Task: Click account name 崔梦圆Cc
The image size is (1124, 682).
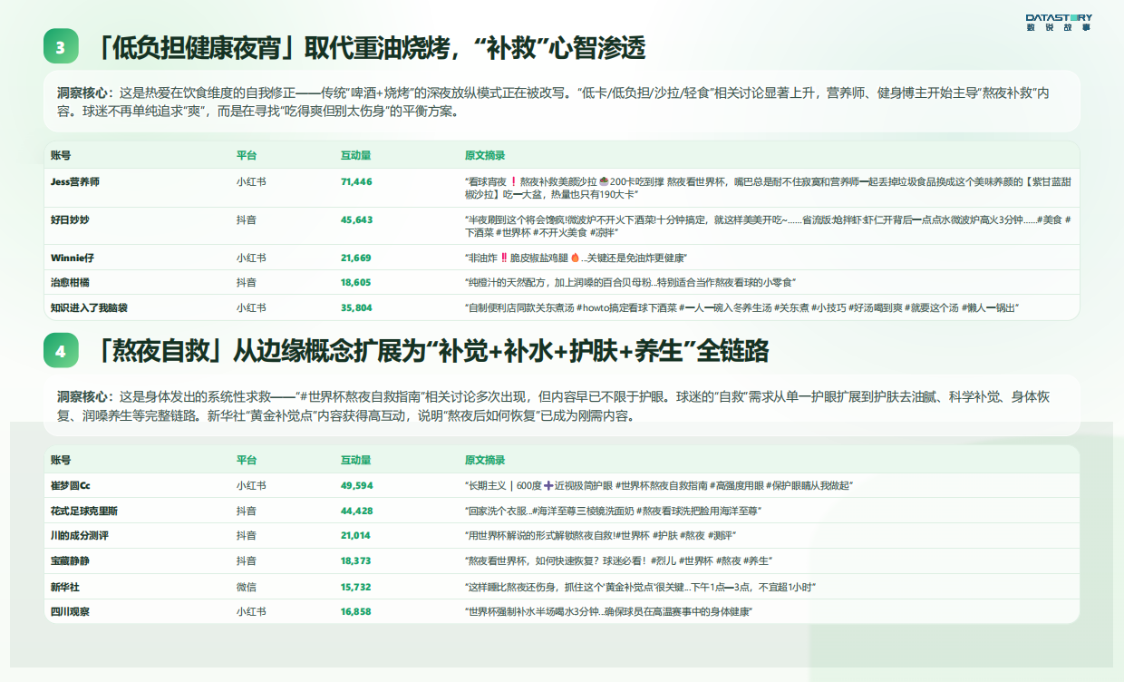Action: (71, 486)
